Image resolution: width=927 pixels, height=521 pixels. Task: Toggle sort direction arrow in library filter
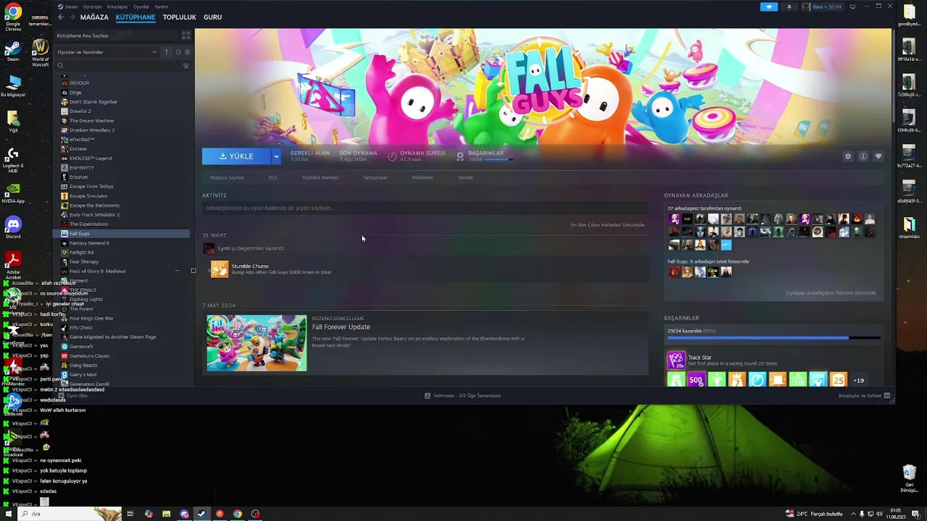(167, 52)
